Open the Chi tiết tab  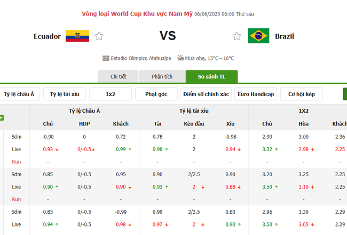(x=118, y=76)
